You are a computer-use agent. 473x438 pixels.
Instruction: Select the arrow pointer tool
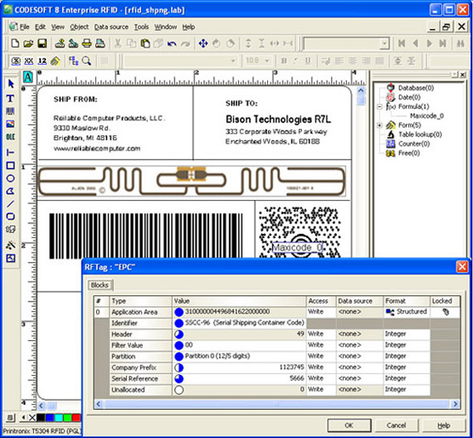[x=11, y=83]
